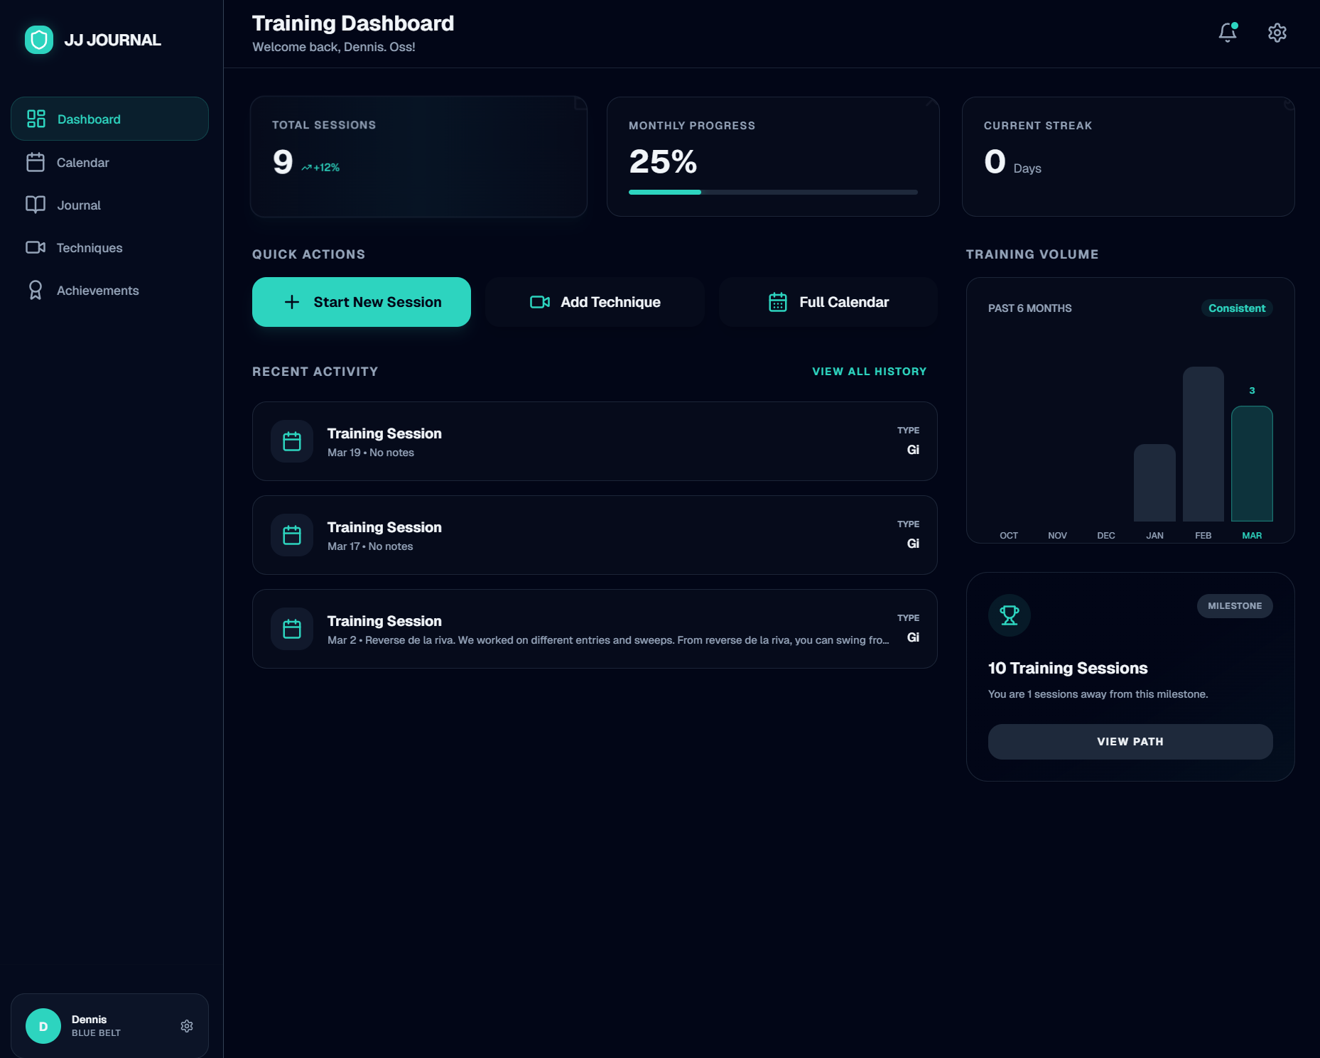Click the JJ Journal shield logo
Screen dimensions: 1320x1058
click(39, 40)
